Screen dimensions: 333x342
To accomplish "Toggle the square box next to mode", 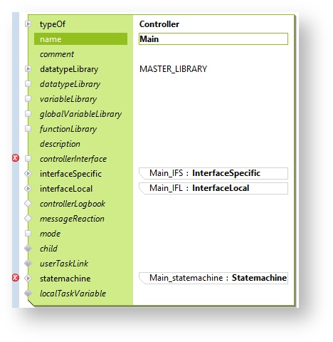I will pos(28,234).
